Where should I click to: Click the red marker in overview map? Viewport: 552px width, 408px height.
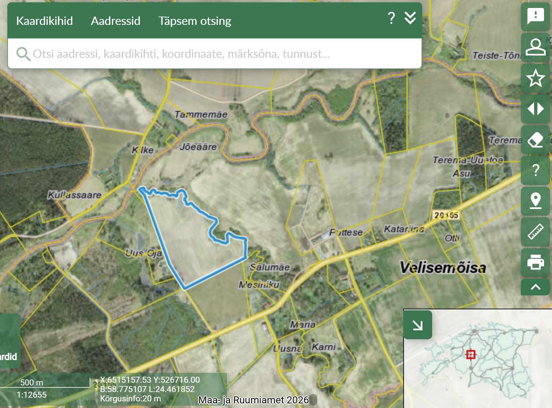pos(470,355)
